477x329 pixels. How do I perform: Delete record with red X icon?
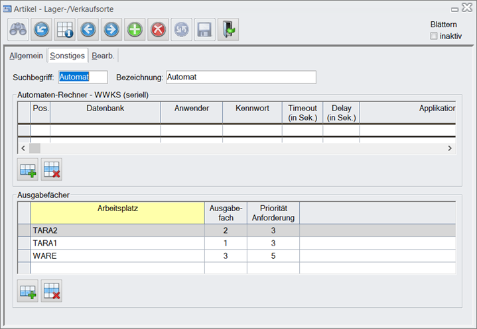point(158,30)
